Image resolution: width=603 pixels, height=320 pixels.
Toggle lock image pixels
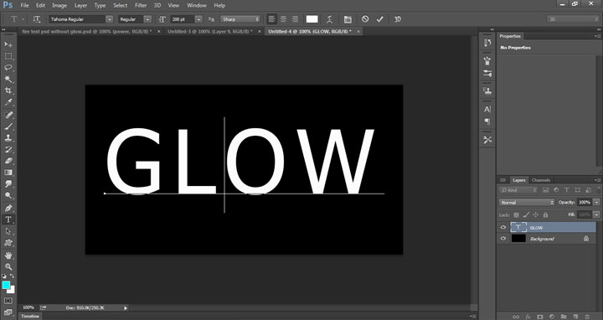526,215
